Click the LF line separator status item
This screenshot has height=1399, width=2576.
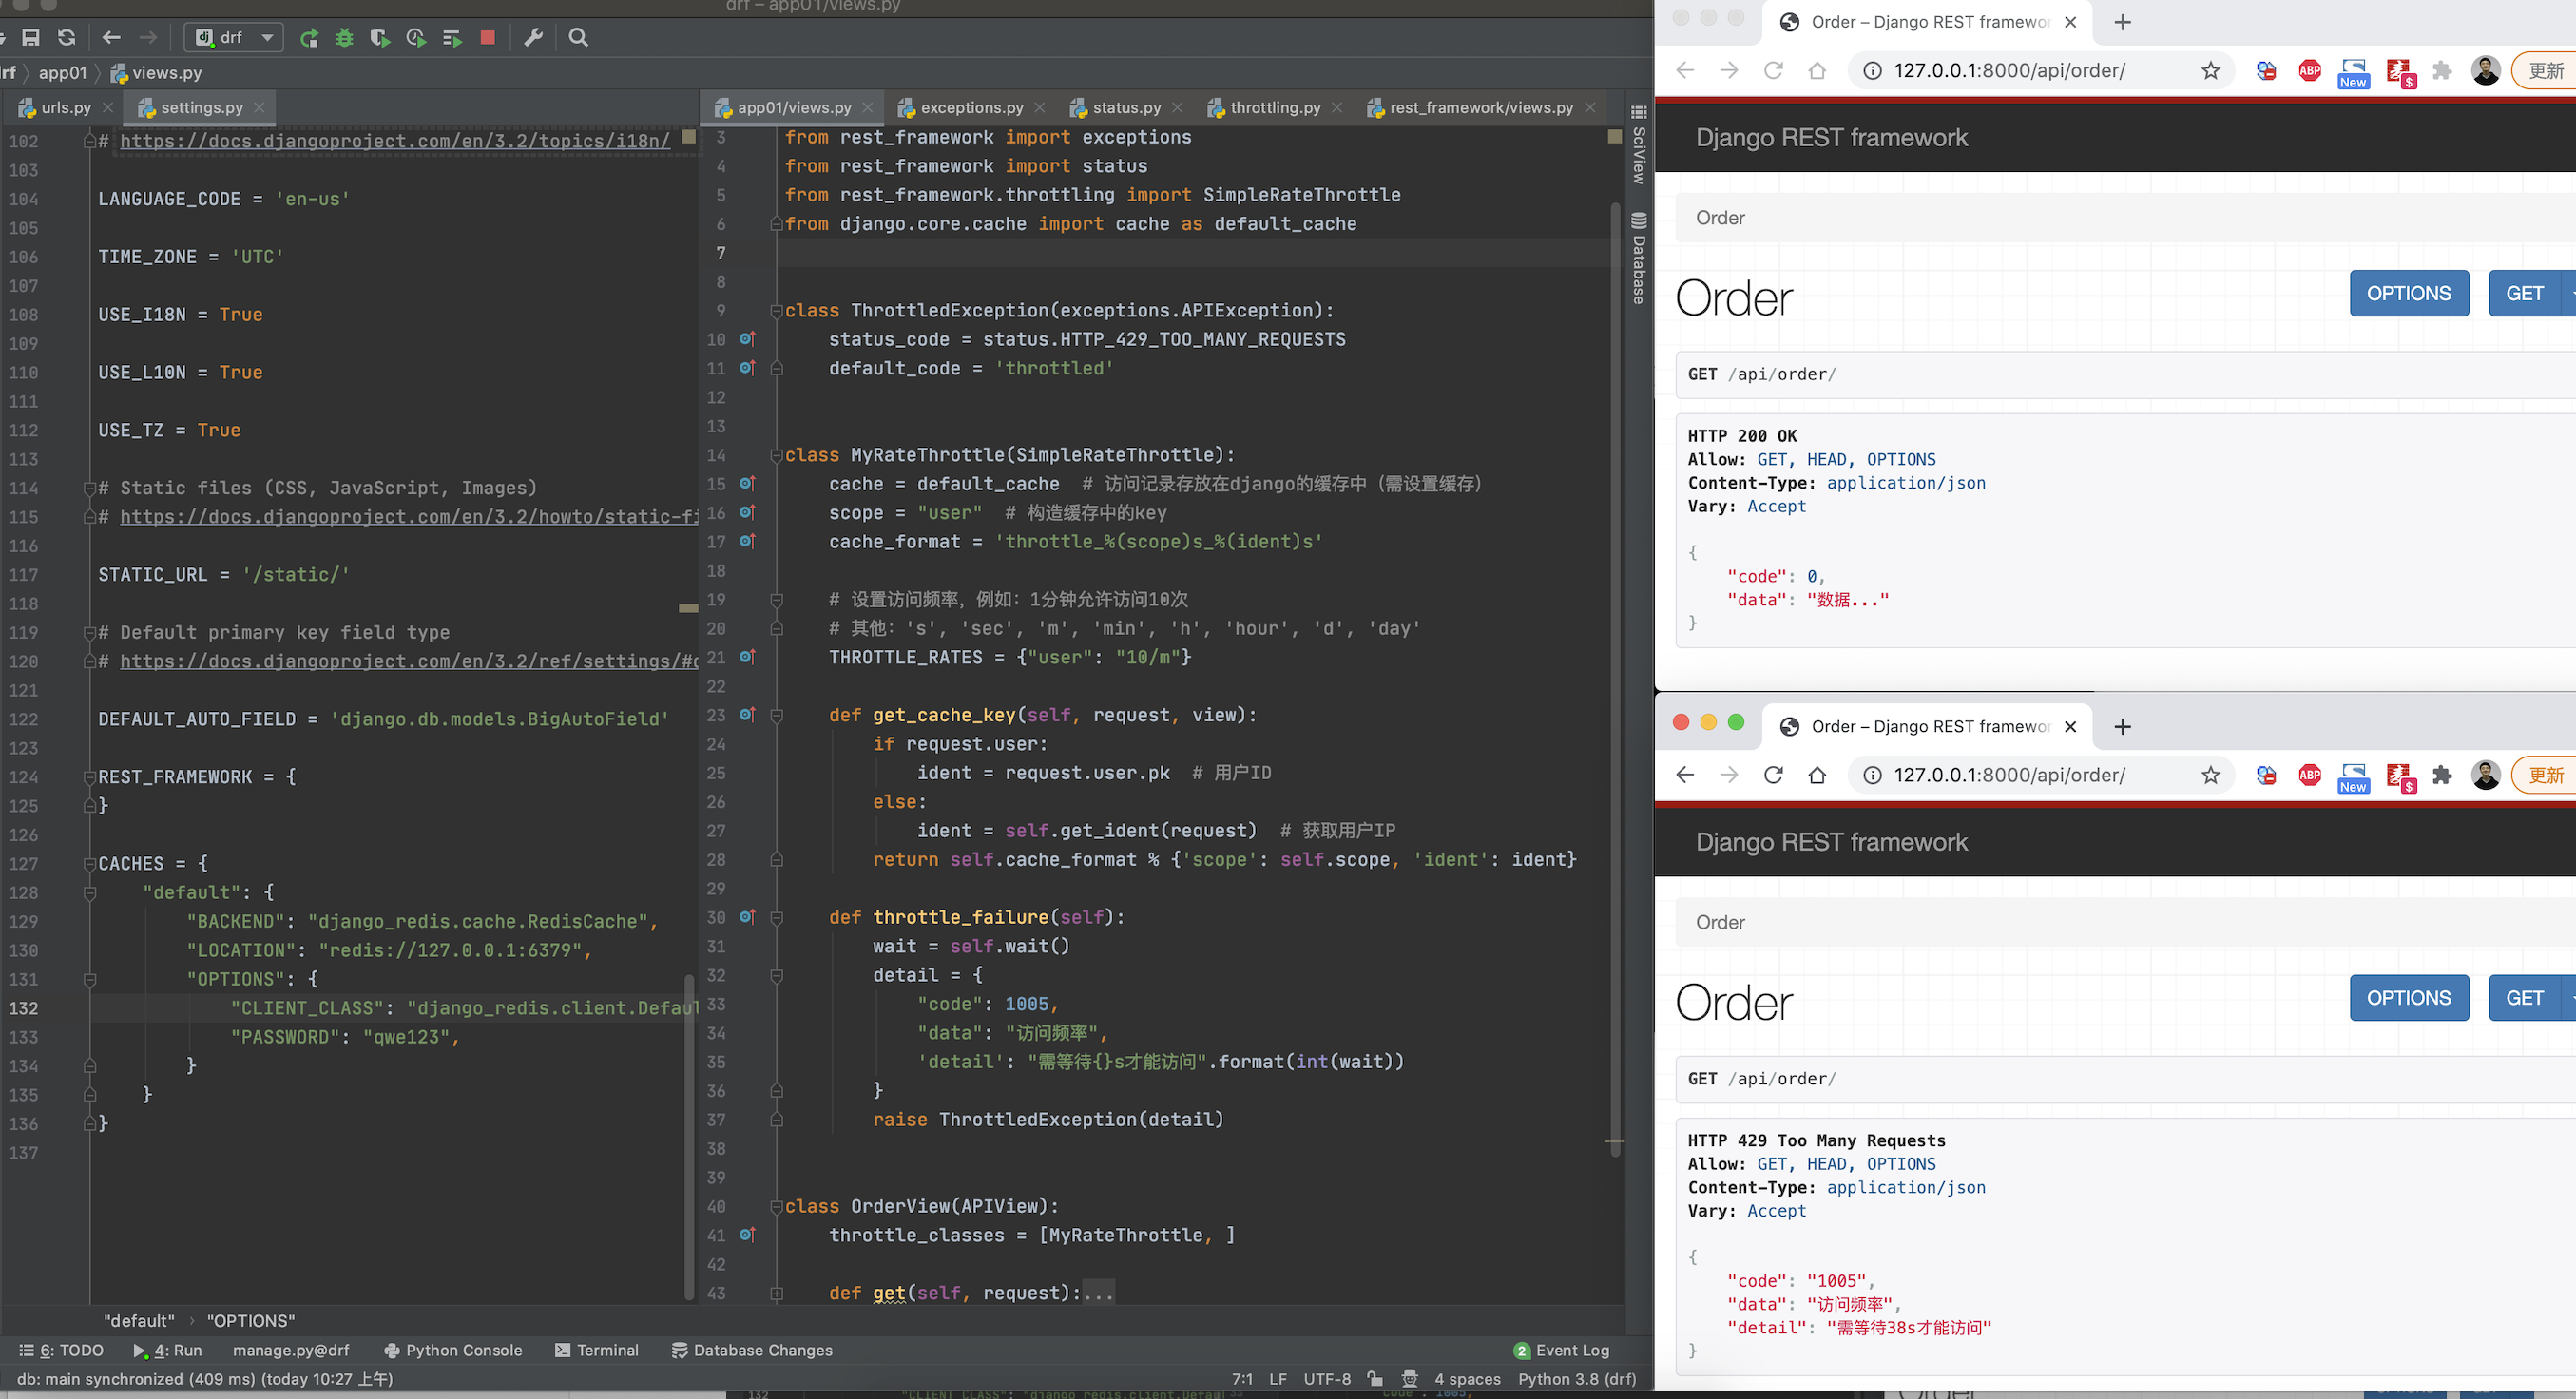pyautogui.click(x=1278, y=1379)
